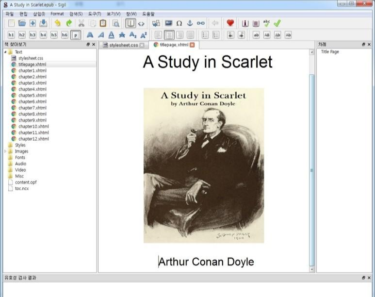This screenshot has width=375, height=297.
Task: Paste from the clipboard icon
Action: tap(103, 23)
